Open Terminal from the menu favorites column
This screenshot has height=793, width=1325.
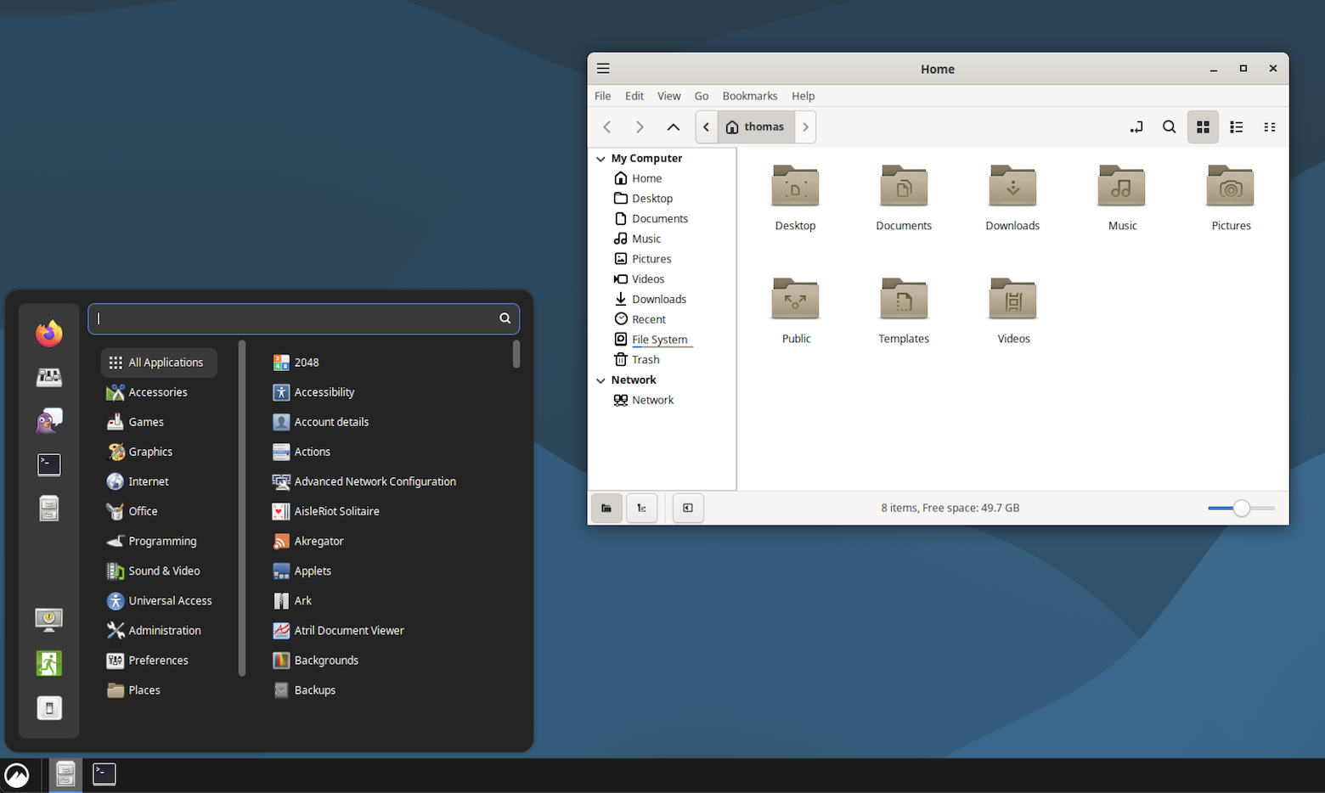click(x=49, y=464)
